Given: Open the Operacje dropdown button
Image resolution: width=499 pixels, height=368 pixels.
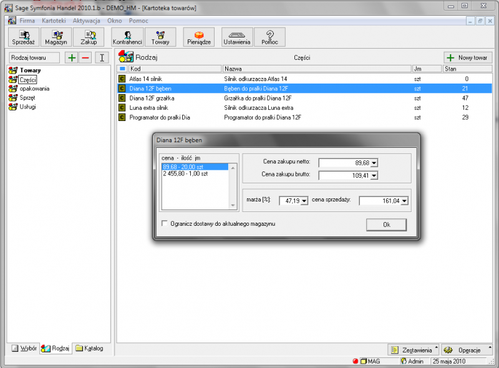Looking at the screenshot, I should tap(467, 350).
